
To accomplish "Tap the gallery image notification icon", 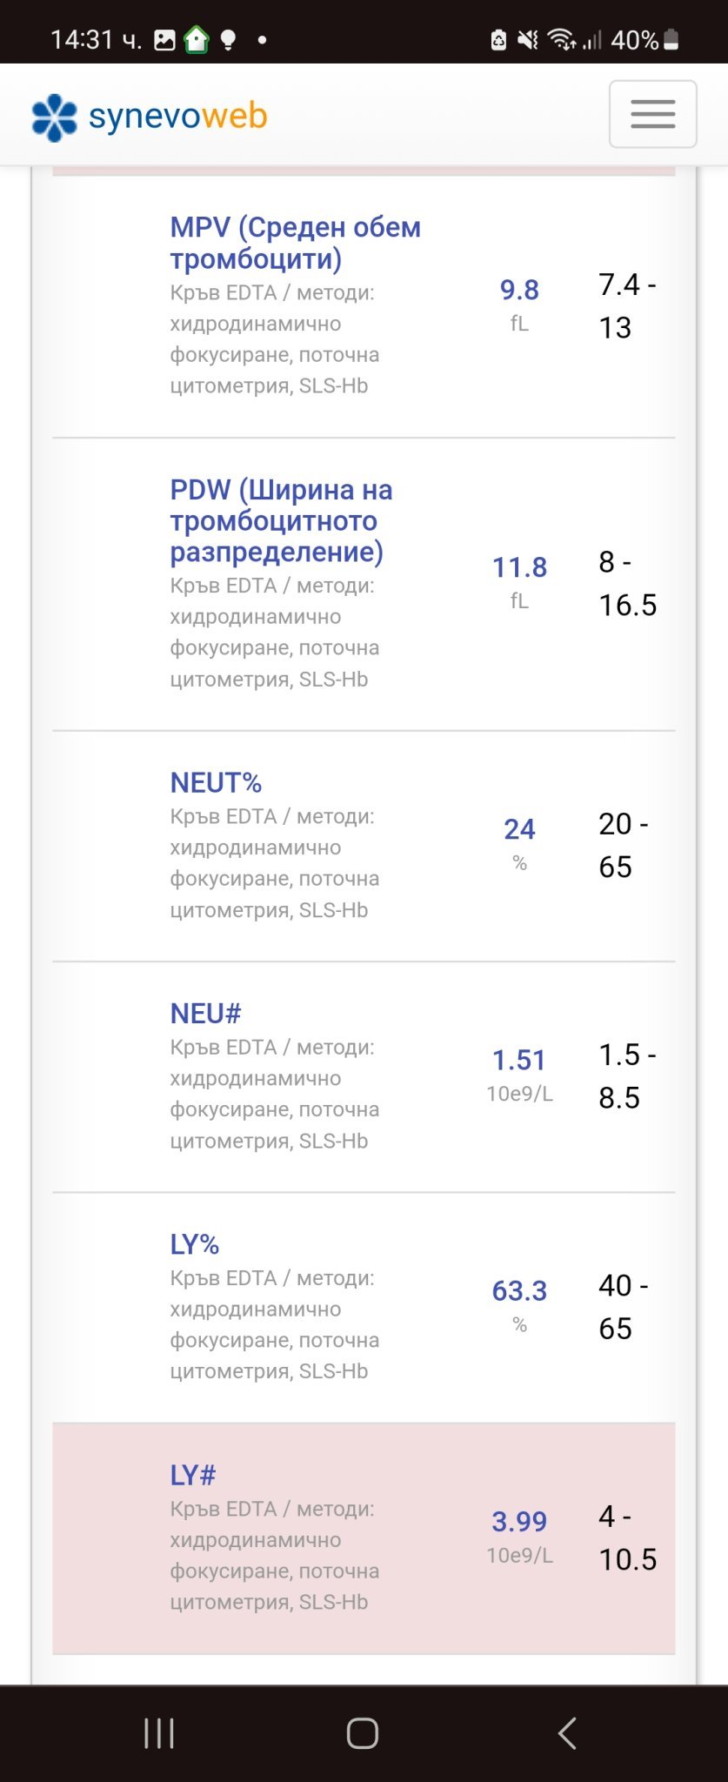I will pos(164,40).
